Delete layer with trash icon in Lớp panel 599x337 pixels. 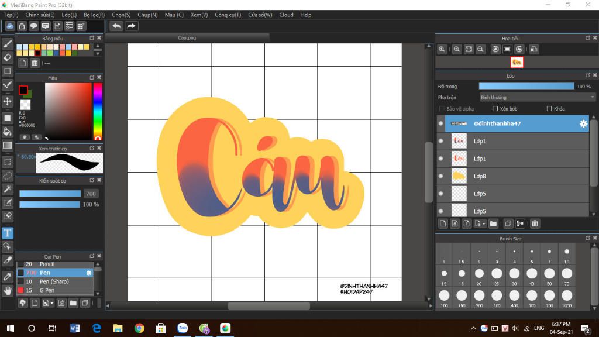[x=535, y=223]
